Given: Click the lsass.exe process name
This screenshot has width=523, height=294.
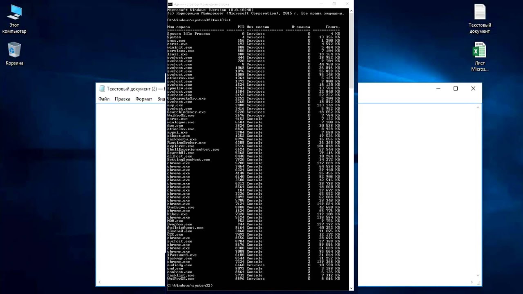Looking at the screenshot, I should coord(177,54).
